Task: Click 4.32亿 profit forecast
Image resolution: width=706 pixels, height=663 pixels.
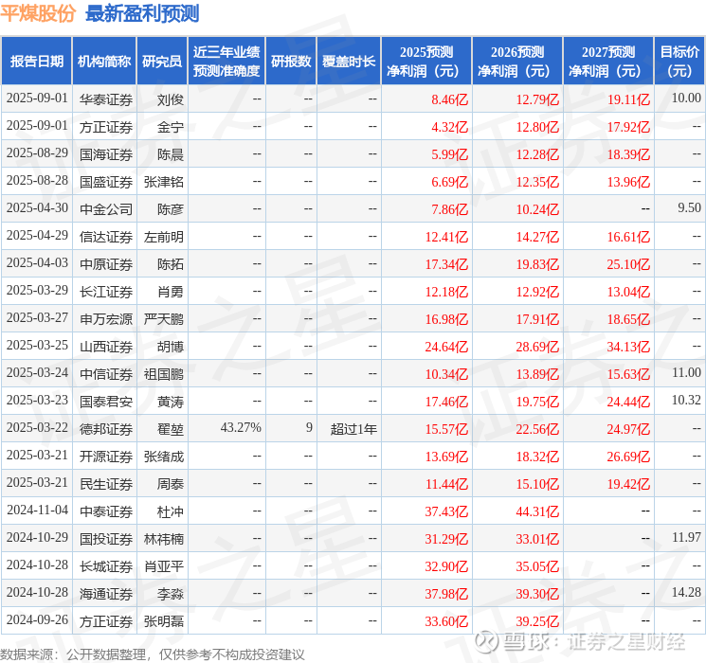Action: [450, 127]
